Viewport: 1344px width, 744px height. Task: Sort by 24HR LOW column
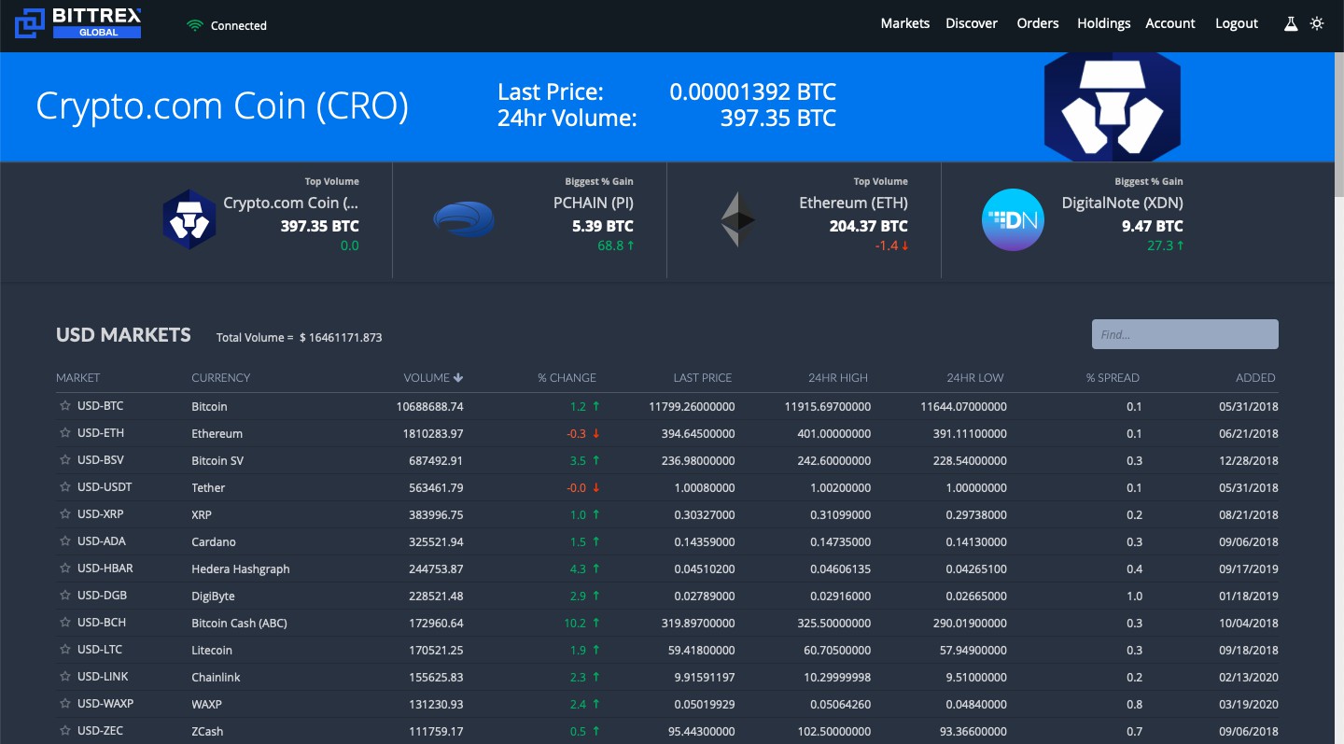coord(975,378)
